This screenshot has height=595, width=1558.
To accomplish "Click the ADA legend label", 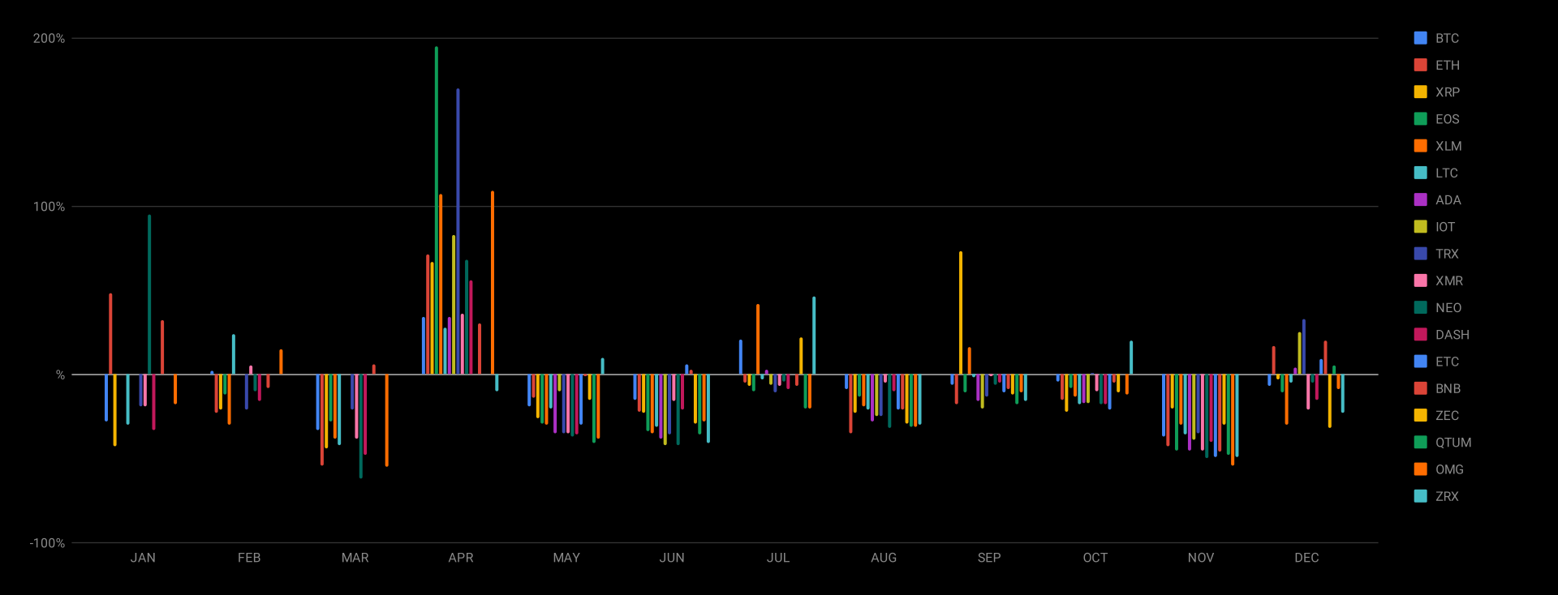I will coord(1448,200).
